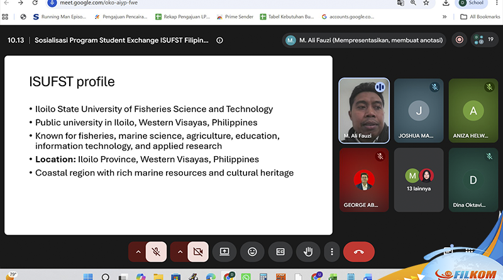Go forward in browser history
The height and width of the screenshot is (280, 503).
click(21, 3)
